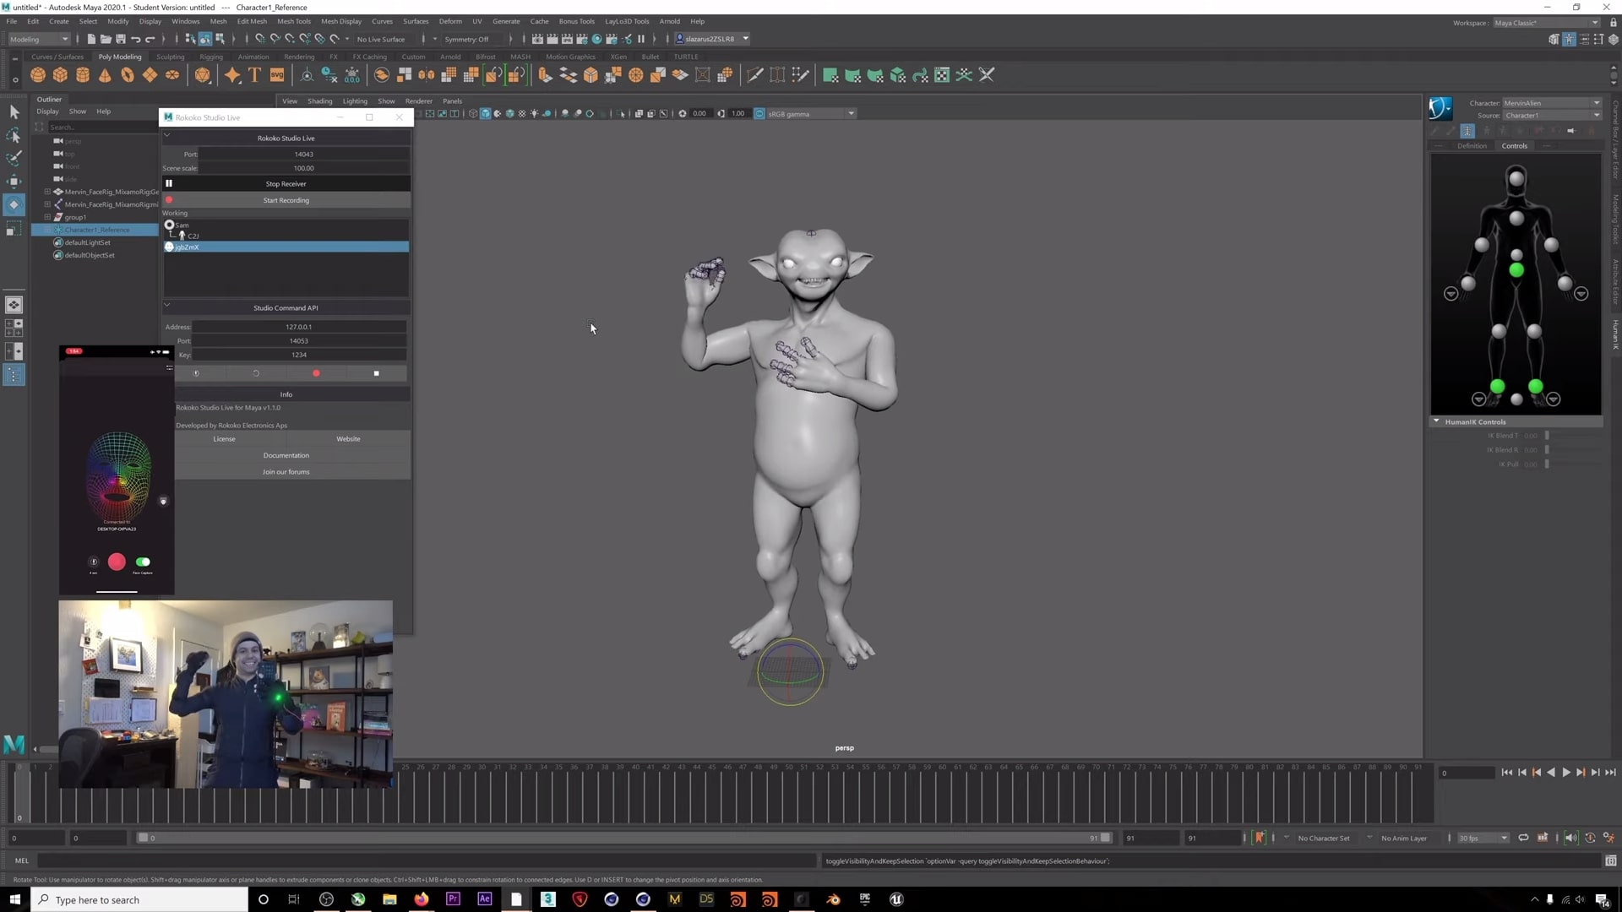Switch to the Sculpting shelf tab
The width and height of the screenshot is (1622, 912).
click(170, 57)
